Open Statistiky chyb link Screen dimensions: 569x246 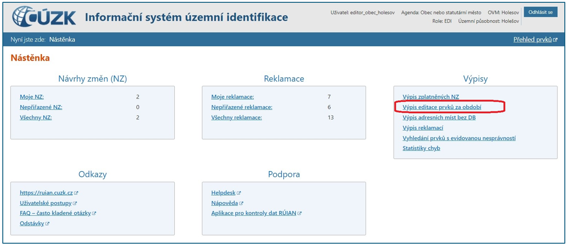(421, 148)
